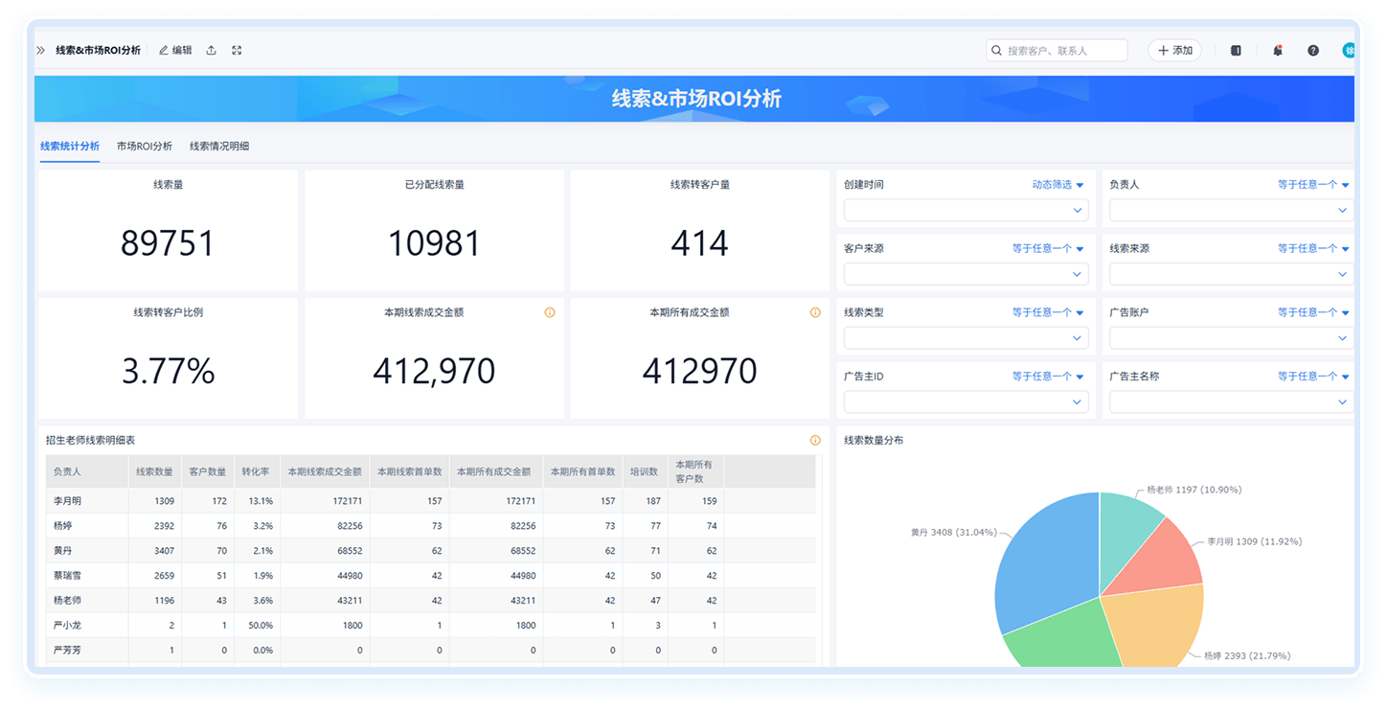Switch to the 线索情况明细 tab

click(x=219, y=147)
